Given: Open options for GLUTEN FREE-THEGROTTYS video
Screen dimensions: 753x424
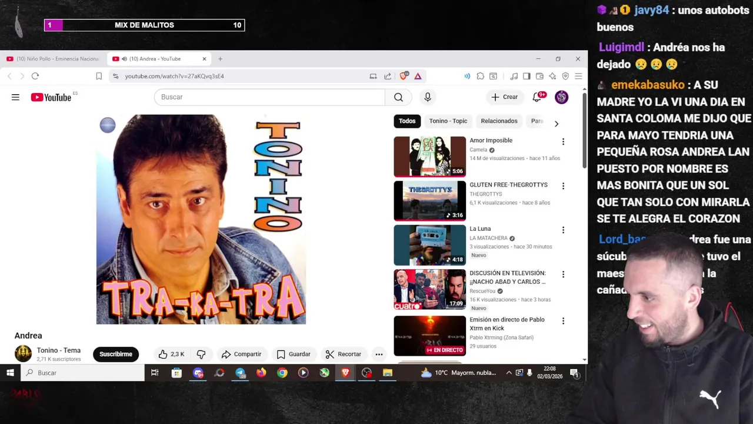Looking at the screenshot, I should click(x=563, y=186).
